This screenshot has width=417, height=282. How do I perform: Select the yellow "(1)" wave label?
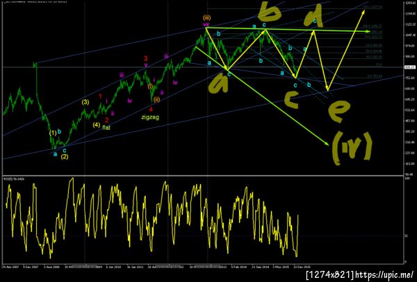[53, 133]
